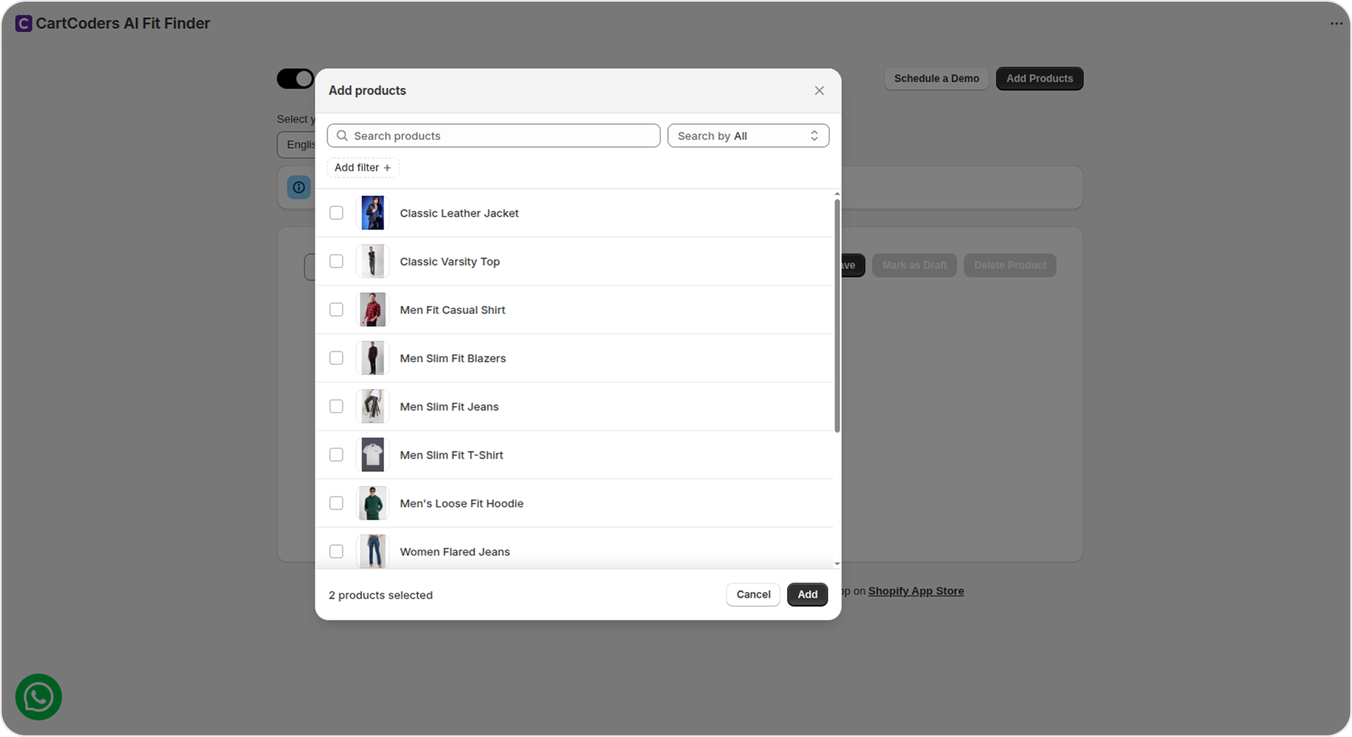Open the three-dot more options menu
This screenshot has width=1352, height=737.
click(x=1336, y=24)
